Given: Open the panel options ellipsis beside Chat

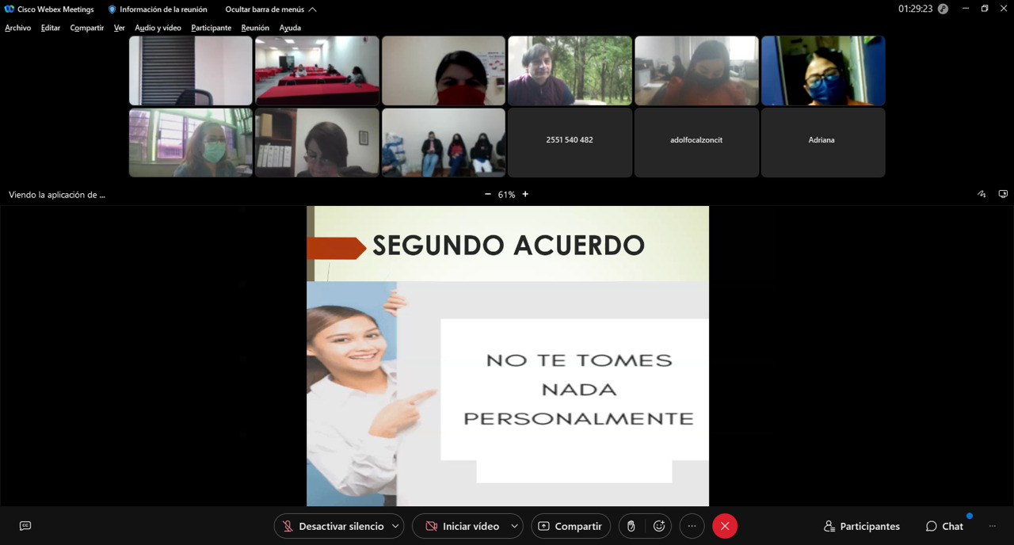Looking at the screenshot, I should pos(992,526).
